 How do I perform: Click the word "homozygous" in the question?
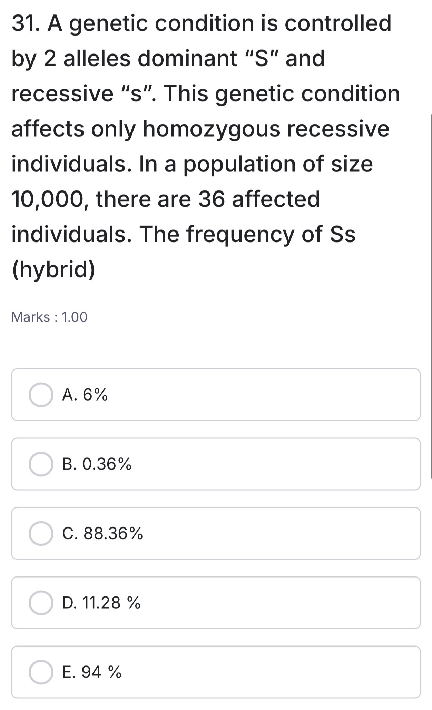click(212, 129)
